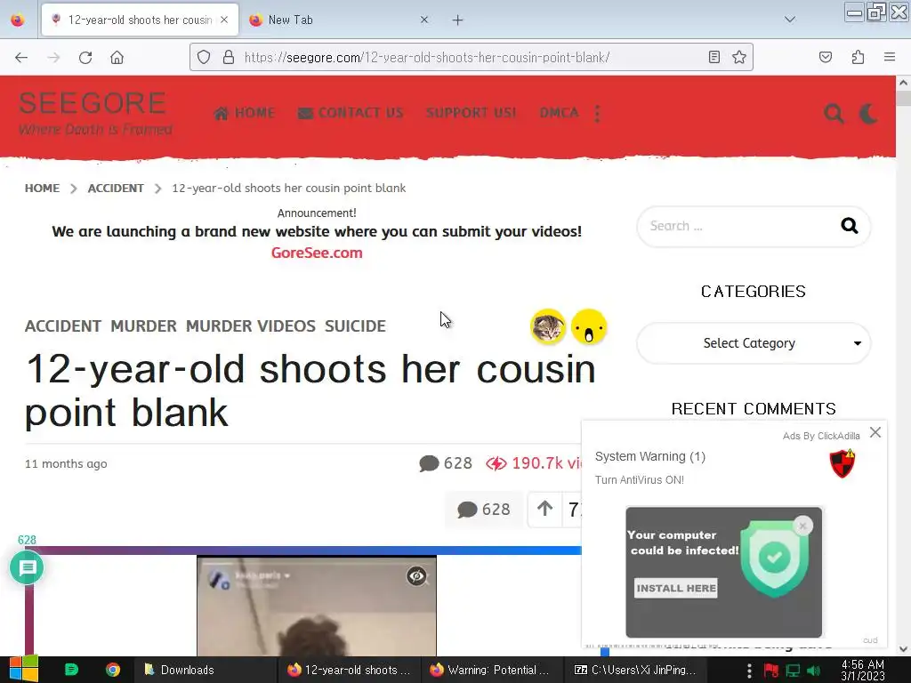Click the page vertical scrollbar thumb

click(903, 99)
